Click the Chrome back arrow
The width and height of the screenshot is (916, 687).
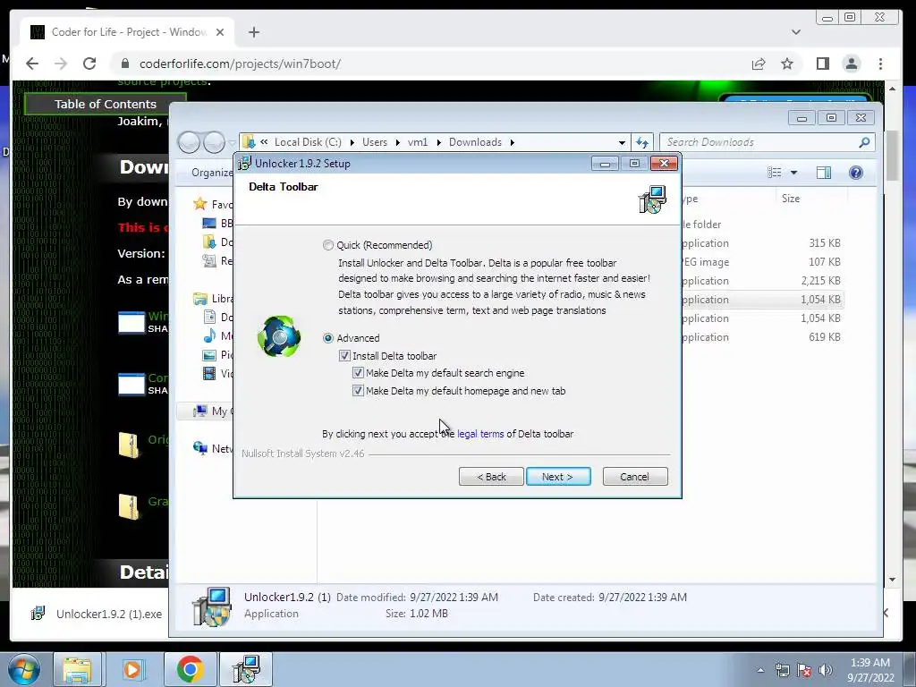pyautogui.click(x=32, y=64)
